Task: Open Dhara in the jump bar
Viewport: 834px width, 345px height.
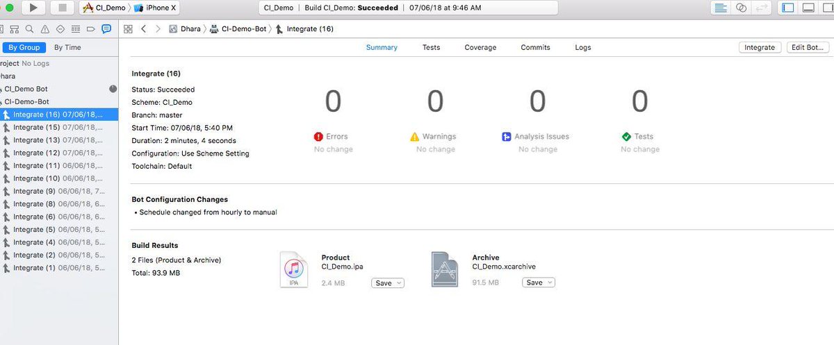Action: [184, 29]
